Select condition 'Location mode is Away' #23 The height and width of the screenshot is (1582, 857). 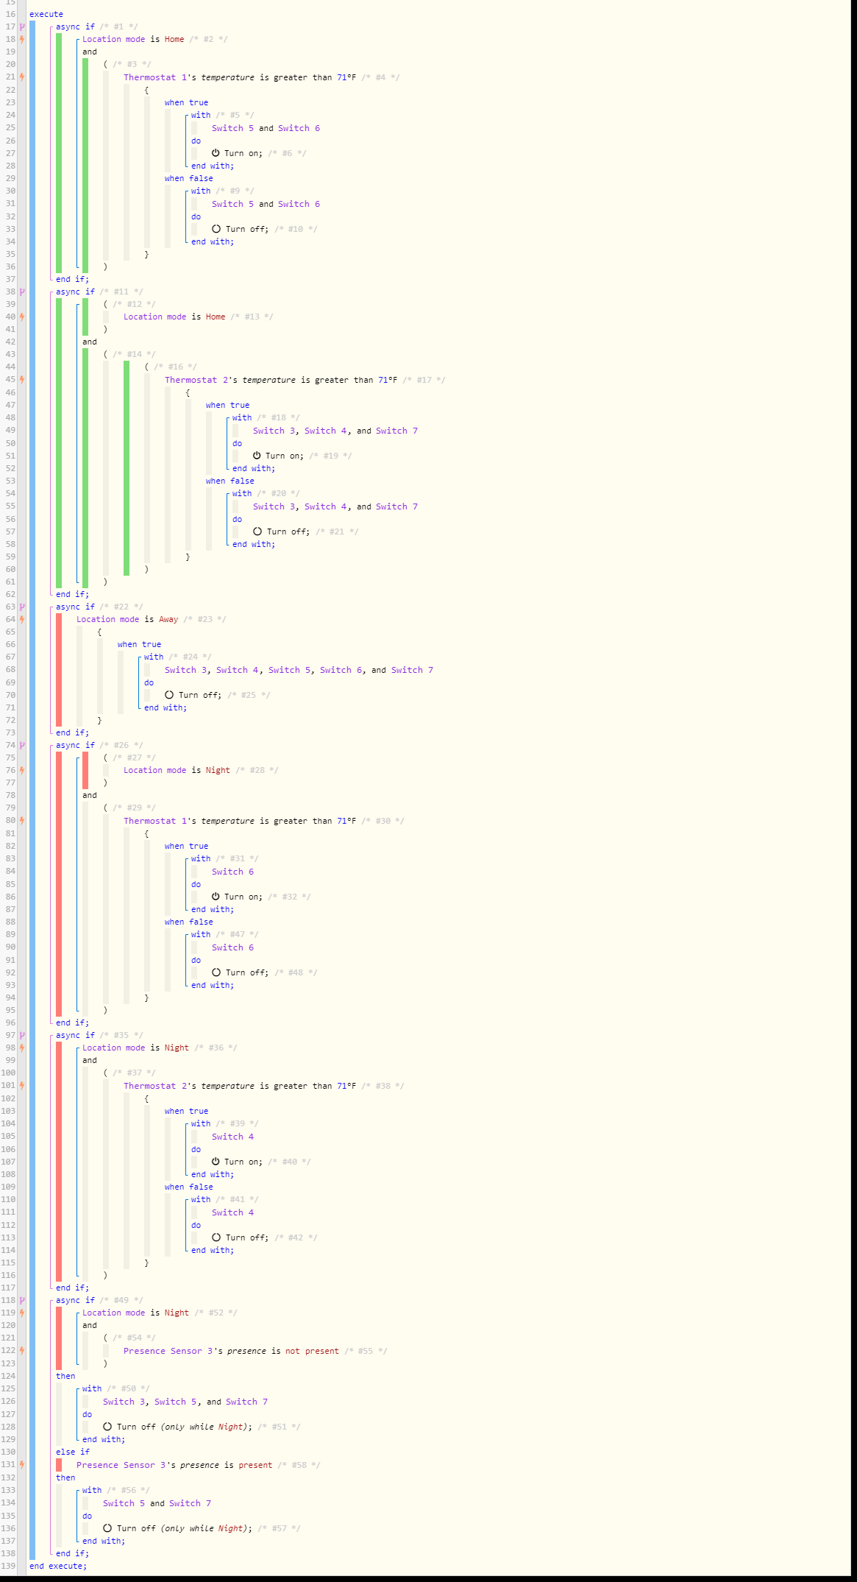[x=127, y=619]
